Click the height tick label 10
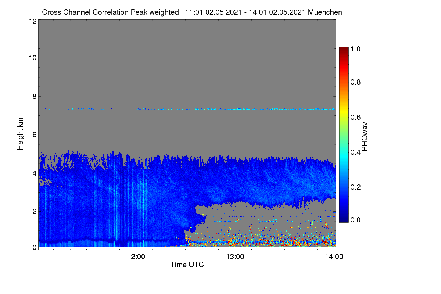This screenshot has width=441, height=294. click(32, 58)
